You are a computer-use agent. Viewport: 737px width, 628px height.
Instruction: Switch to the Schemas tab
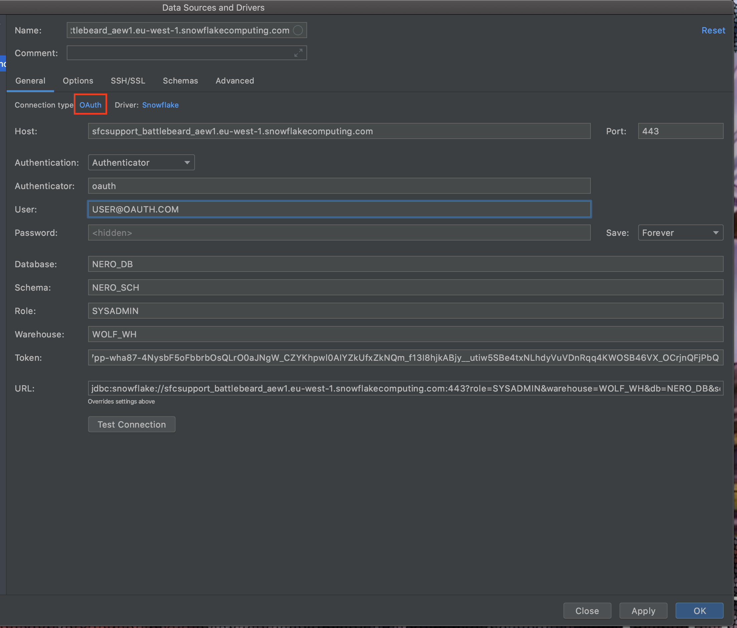180,81
